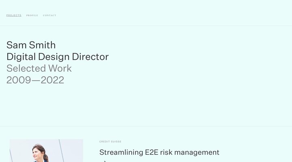Click the word Work in the heading
This screenshot has width=292, height=162.
(60, 68)
